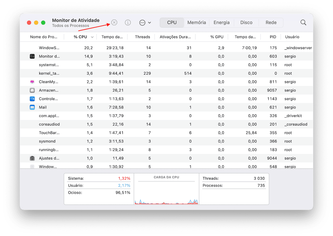Click the CleanMy... app icon
The width and height of the screenshot is (333, 236).
coord(32,82)
